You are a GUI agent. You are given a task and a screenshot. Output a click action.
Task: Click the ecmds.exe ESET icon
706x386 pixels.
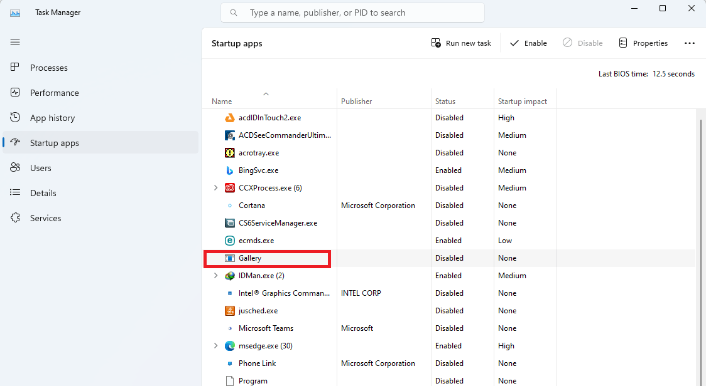230,241
